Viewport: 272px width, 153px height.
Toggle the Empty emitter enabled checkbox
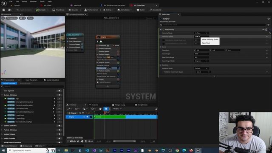tap(99, 37)
